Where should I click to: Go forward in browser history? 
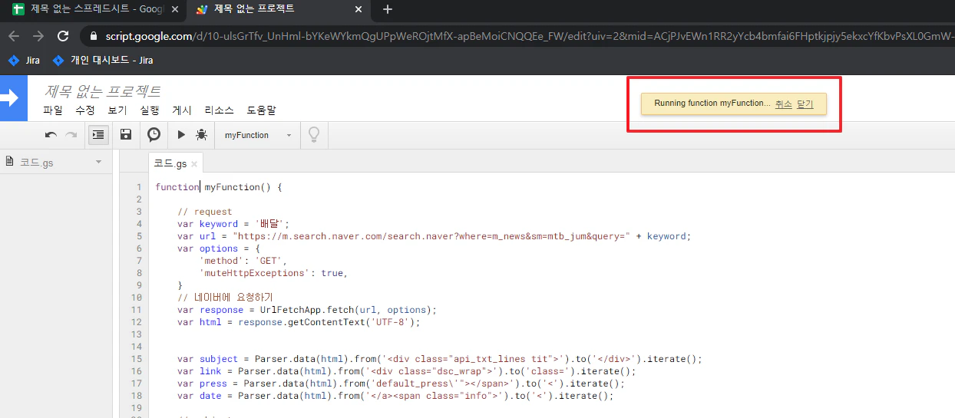[x=38, y=36]
